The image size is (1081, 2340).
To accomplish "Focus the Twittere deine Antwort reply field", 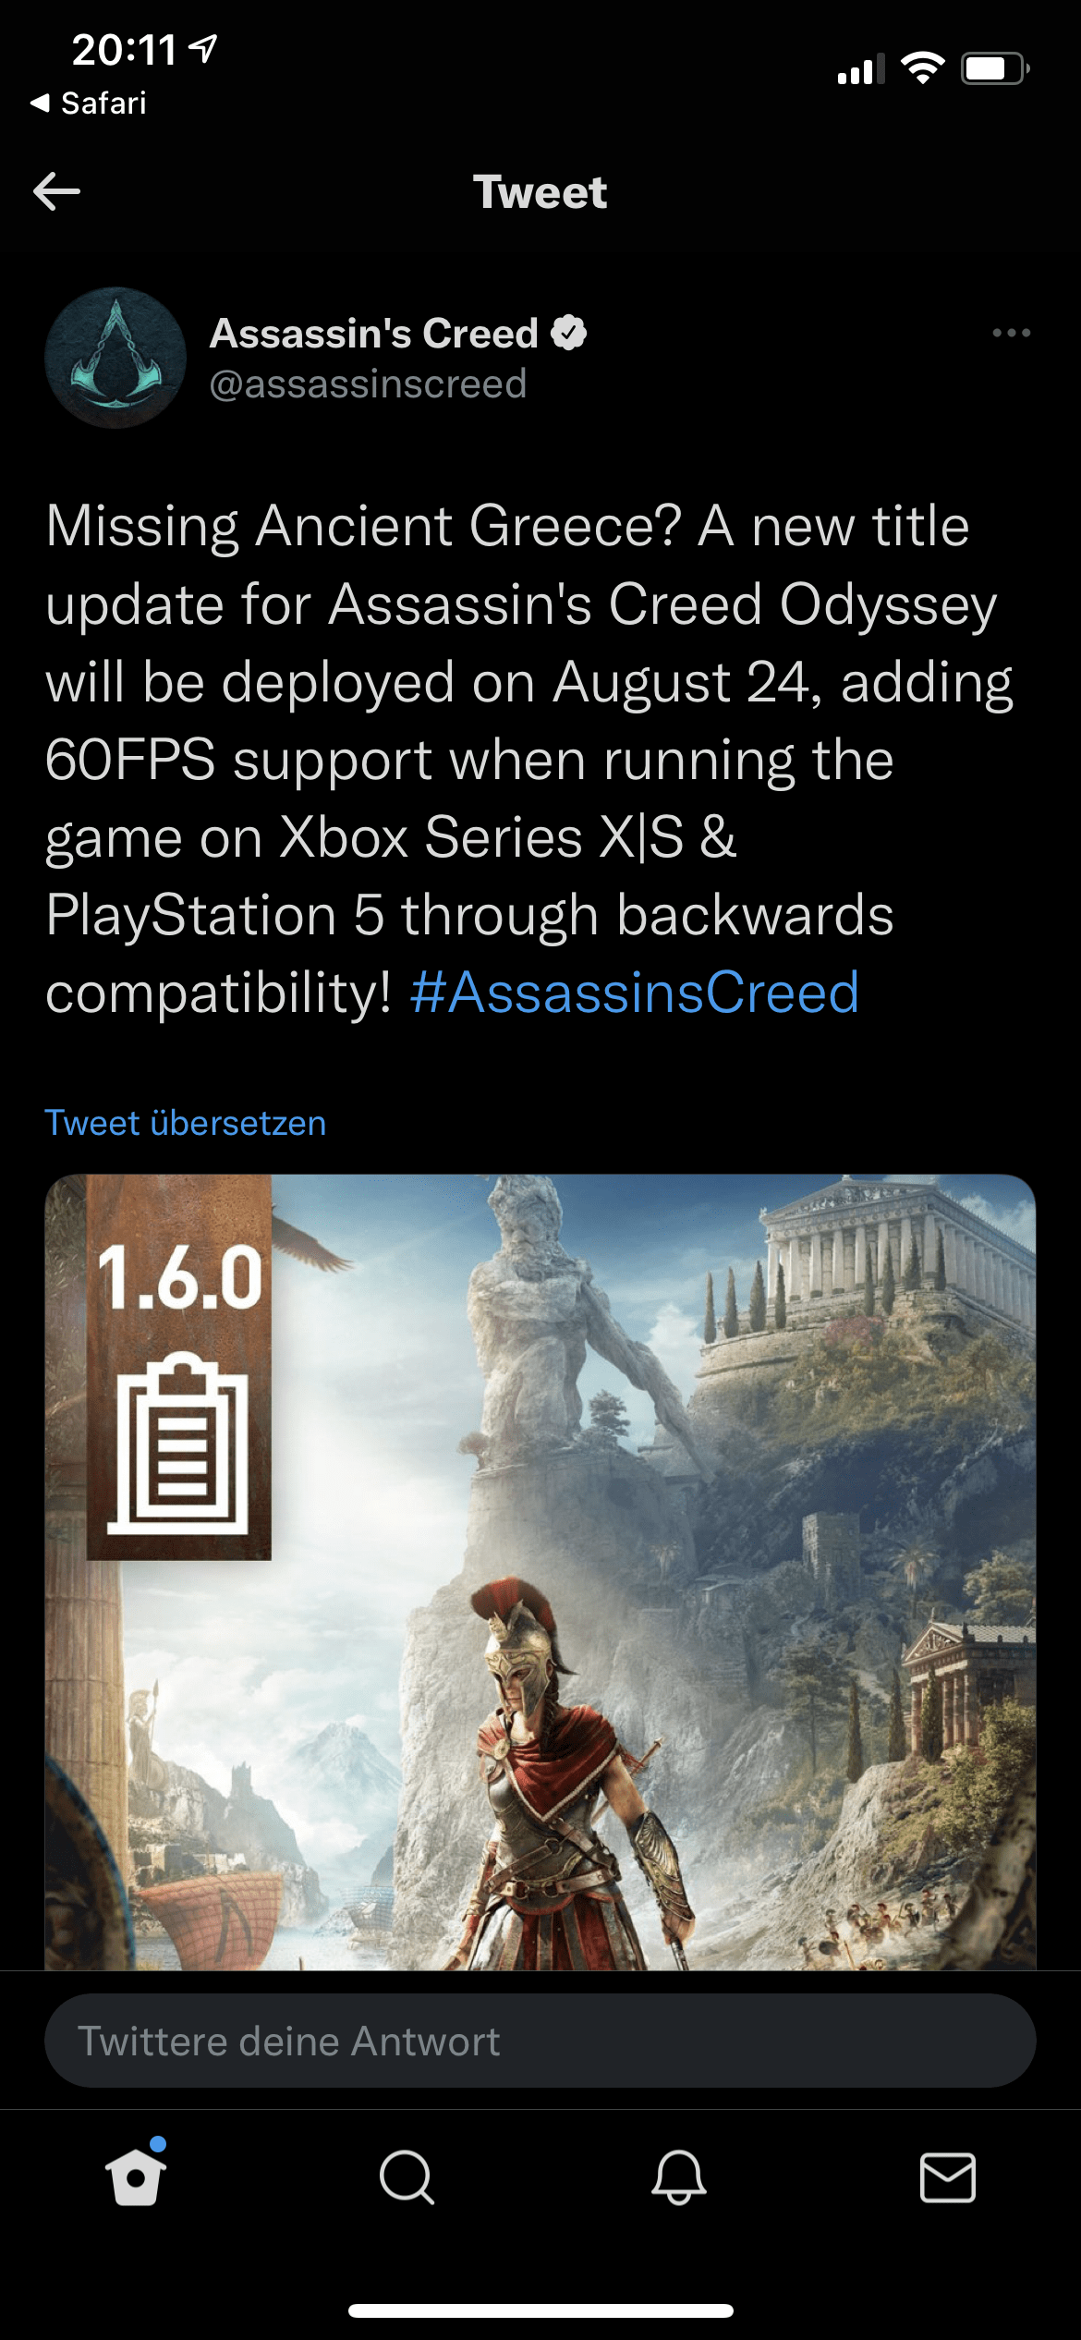I will coord(540,2041).
